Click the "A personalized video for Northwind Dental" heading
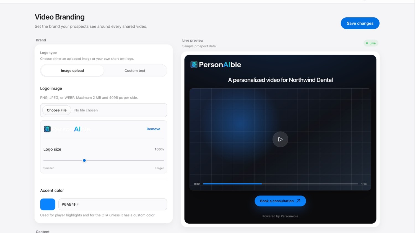The image size is (415, 233). click(x=280, y=80)
